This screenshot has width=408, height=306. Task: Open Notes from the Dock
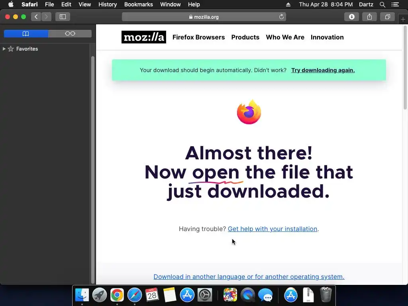click(170, 295)
